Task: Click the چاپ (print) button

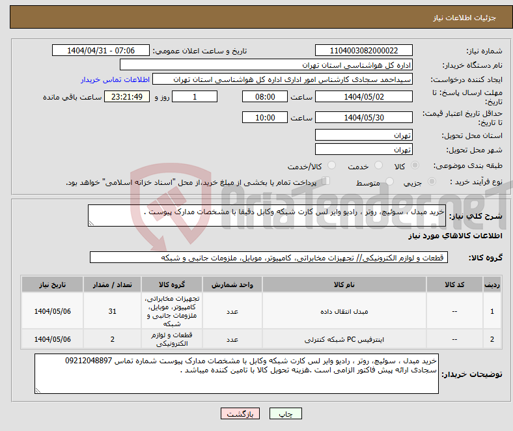Action: tap(285, 413)
